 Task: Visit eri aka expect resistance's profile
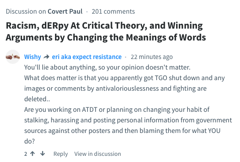(87, 57)
